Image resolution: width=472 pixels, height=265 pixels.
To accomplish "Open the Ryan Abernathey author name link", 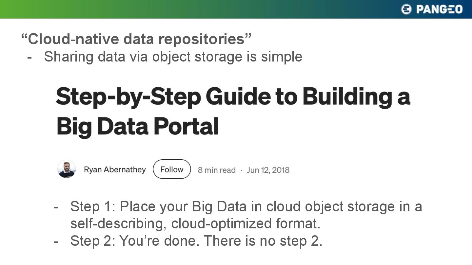I will point(115,169).
